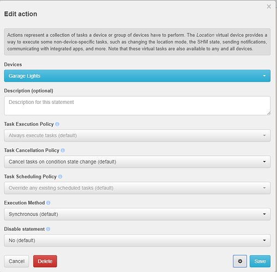Image resolution: width=277 pixels, height=272 pixels.
Task: Save the action changes
Action: 260,261
